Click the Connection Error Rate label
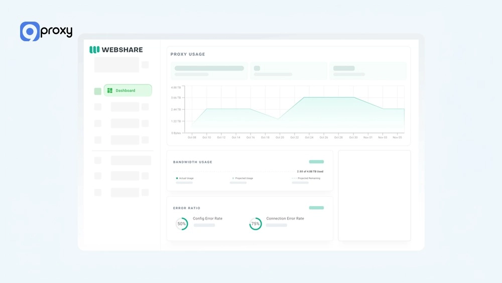 point(285,219)
